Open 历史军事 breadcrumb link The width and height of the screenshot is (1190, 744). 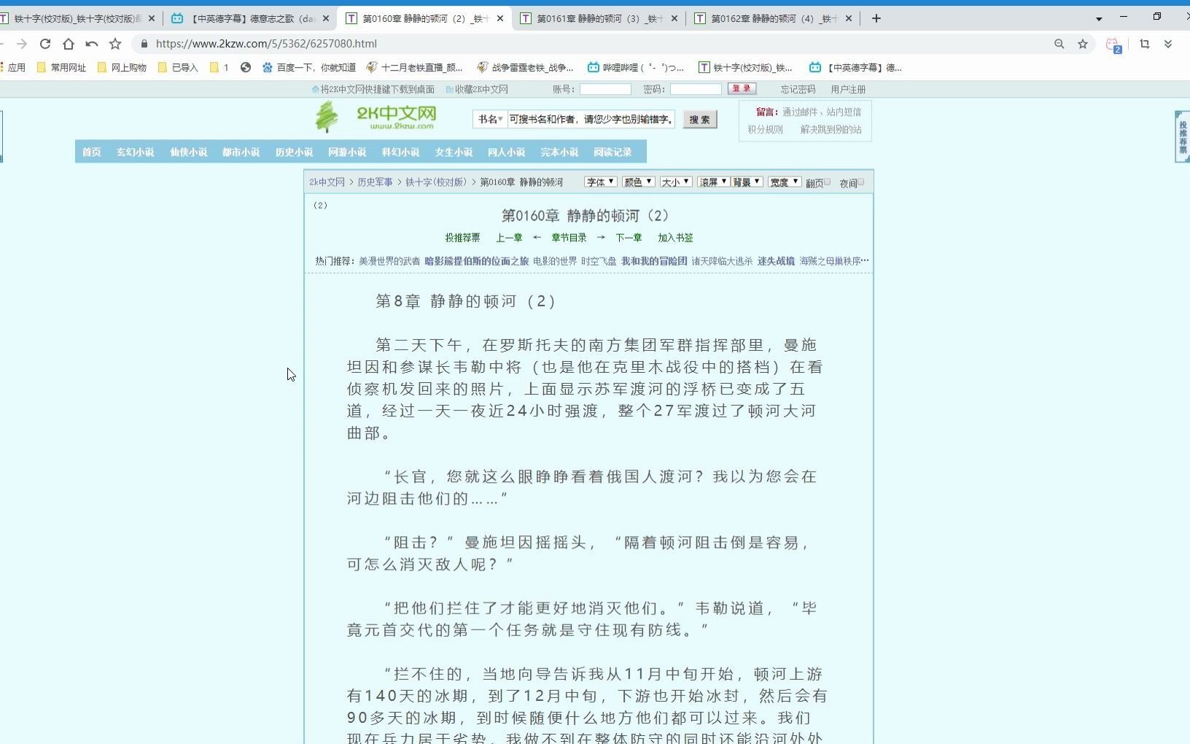tap(375, 182)
